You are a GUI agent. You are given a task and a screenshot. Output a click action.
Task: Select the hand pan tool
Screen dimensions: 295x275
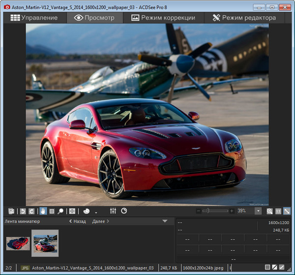[x=43, y=211]
